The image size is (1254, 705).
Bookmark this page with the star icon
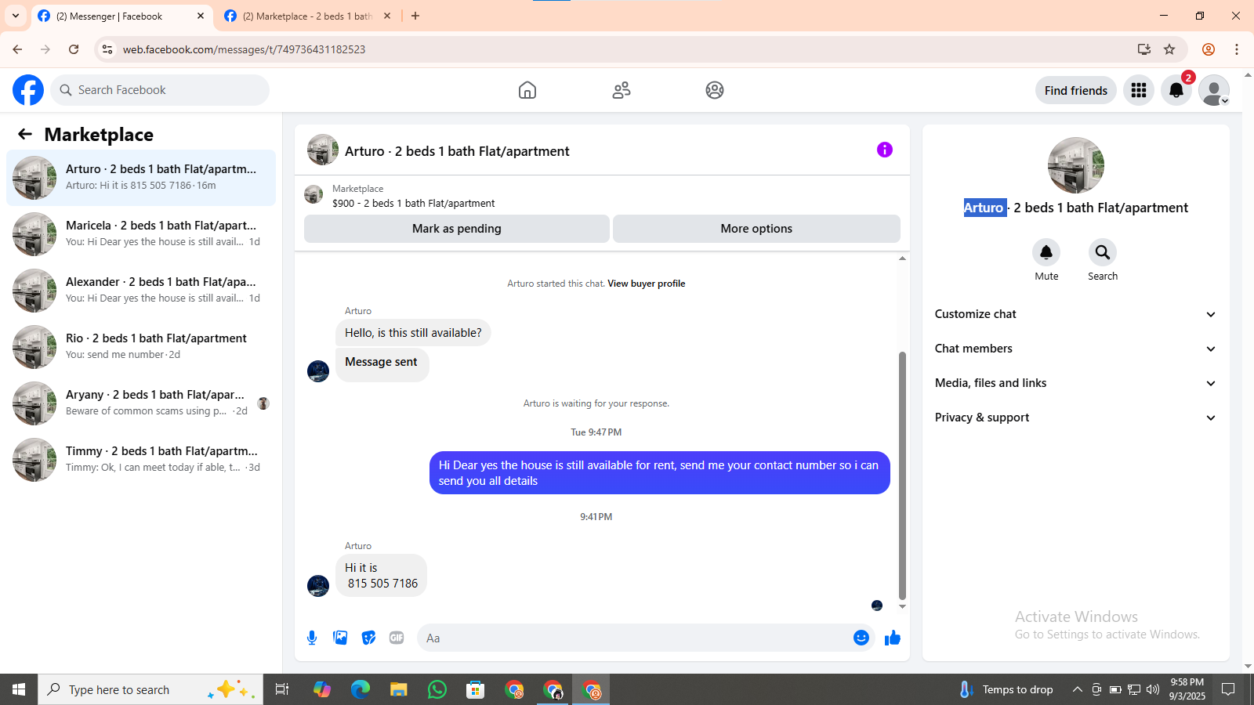pyautogui.click(x=1169, y=49)
